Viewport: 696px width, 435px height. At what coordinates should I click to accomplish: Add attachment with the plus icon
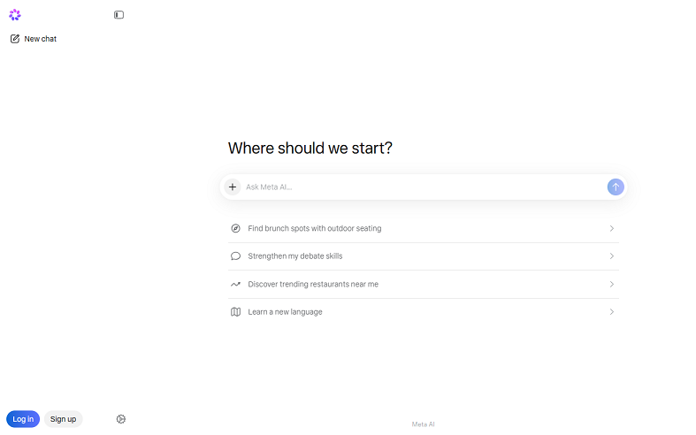pos(233,187)
